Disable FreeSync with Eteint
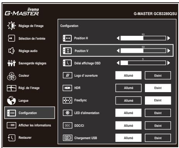 coord(158,100)
